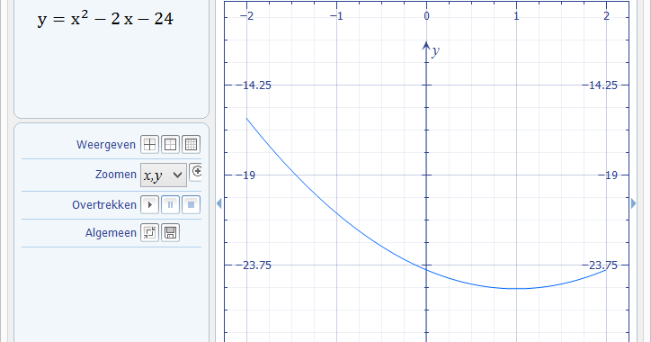Pan the graph left with the left arrow
This screenshot has height=342, width=651.
(219, 203)
